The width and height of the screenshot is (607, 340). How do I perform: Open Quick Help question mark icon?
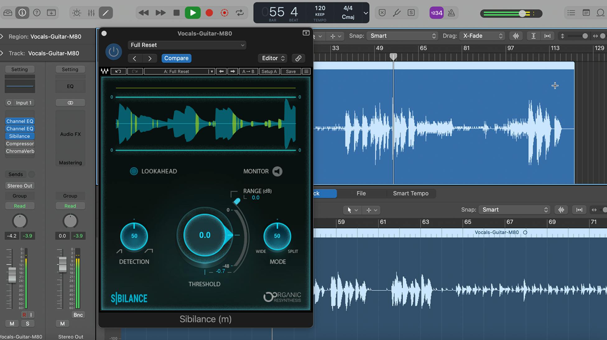(37, 13)
